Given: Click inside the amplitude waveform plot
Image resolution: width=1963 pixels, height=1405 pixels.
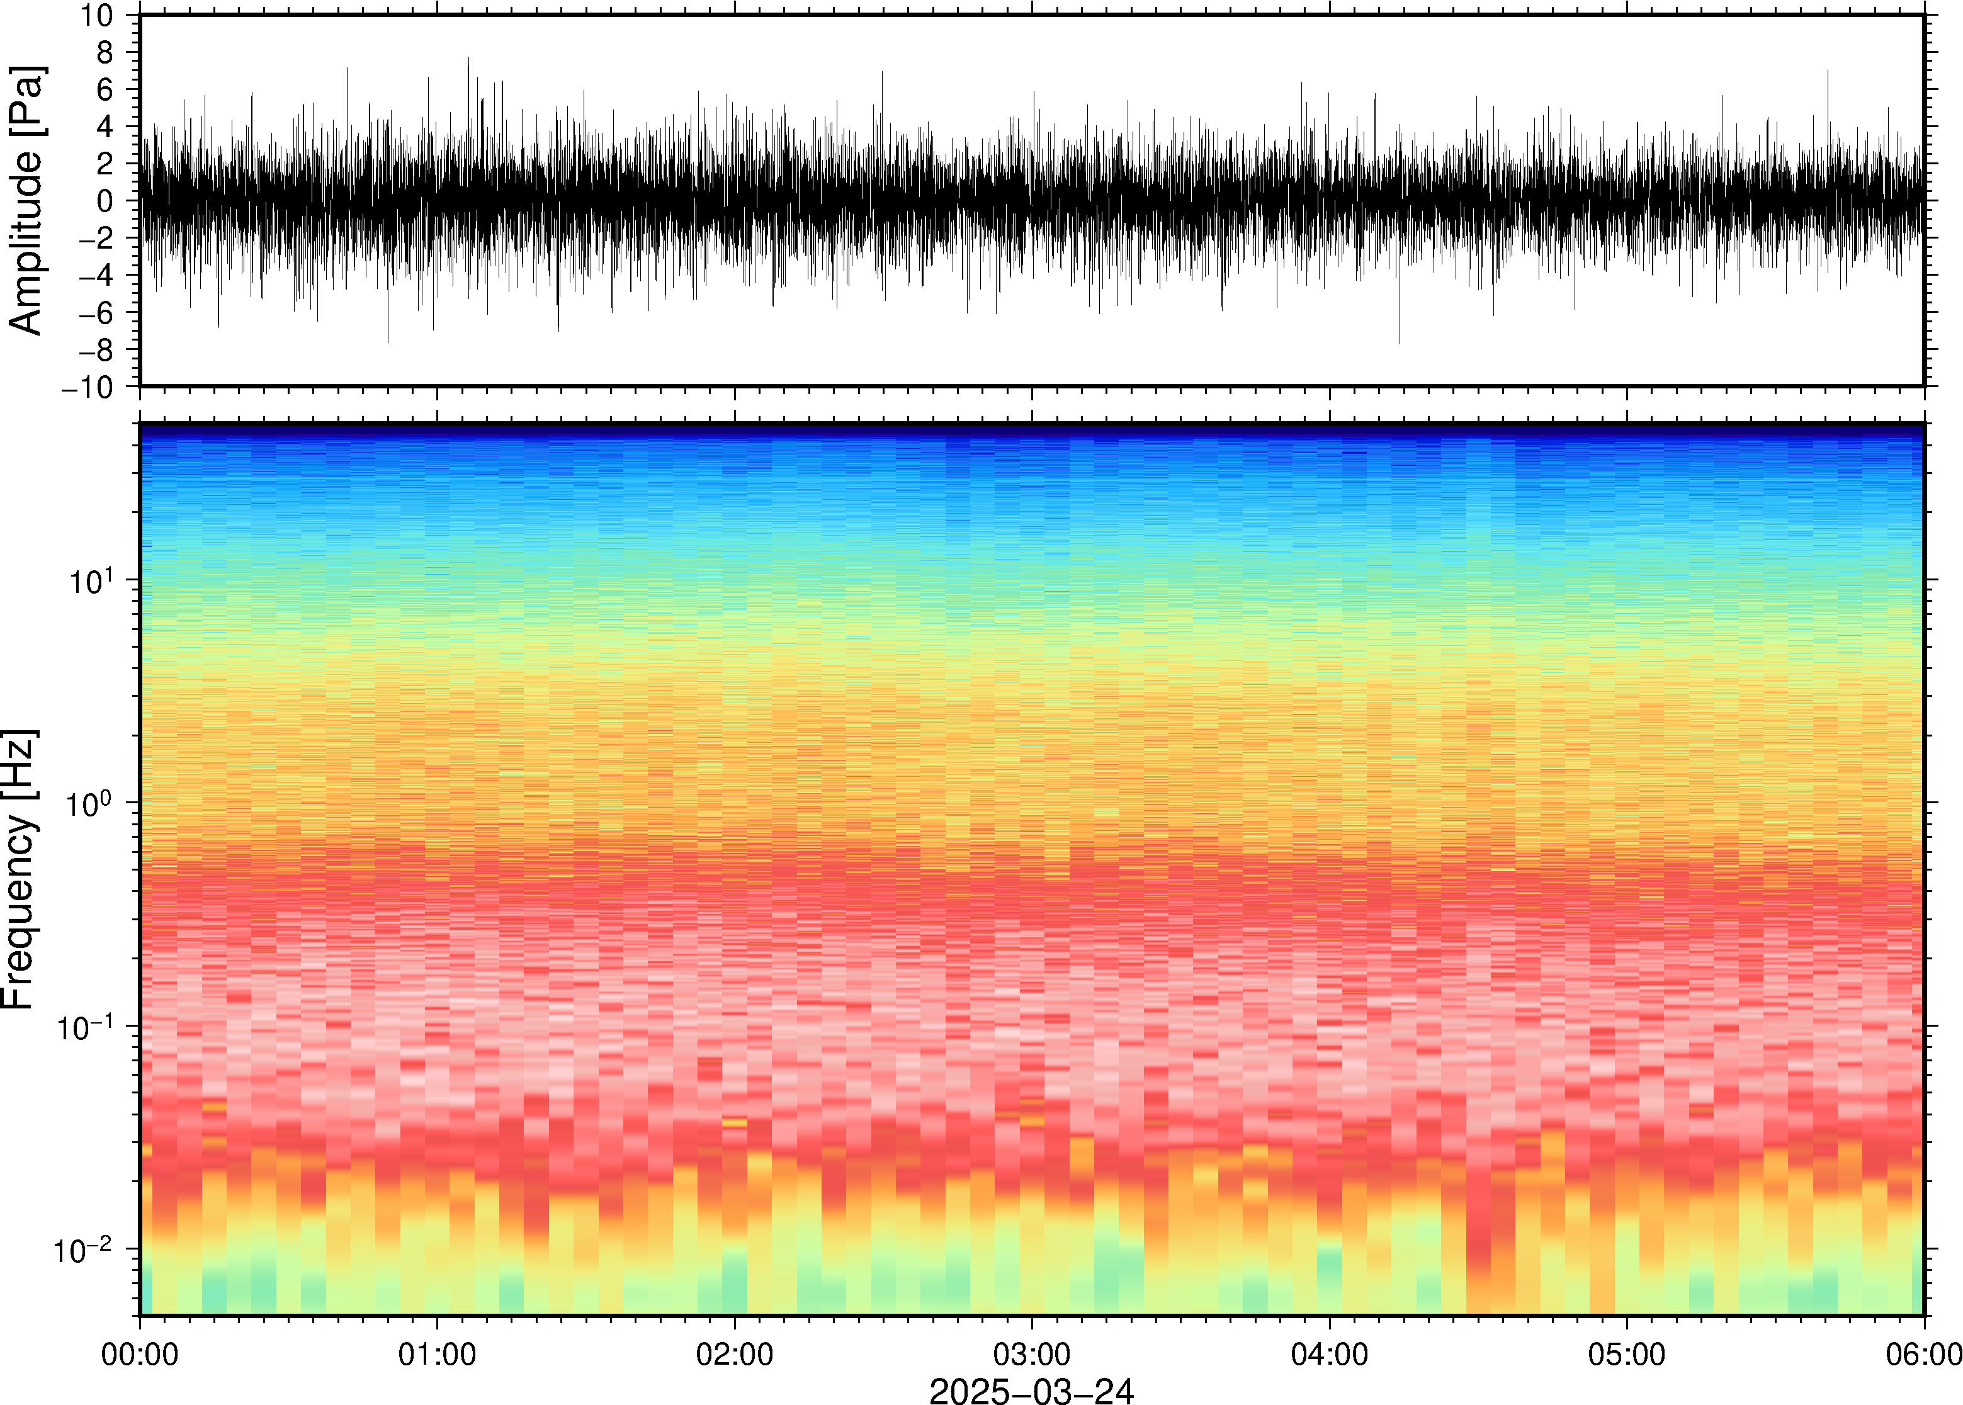Looking at the screenshot, I should 1031,200.
